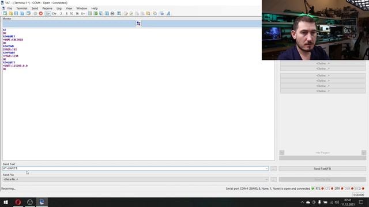The height and width of the screenshot is (207, 369).
Task: Click the grayed-out Send File button
Action: [322, 179]
